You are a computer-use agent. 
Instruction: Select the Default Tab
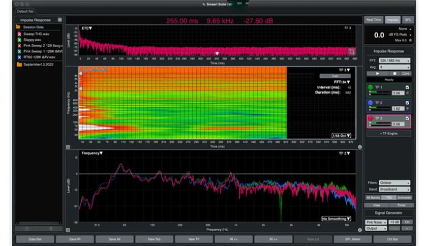pyautogui.click(x=25, y=11)
